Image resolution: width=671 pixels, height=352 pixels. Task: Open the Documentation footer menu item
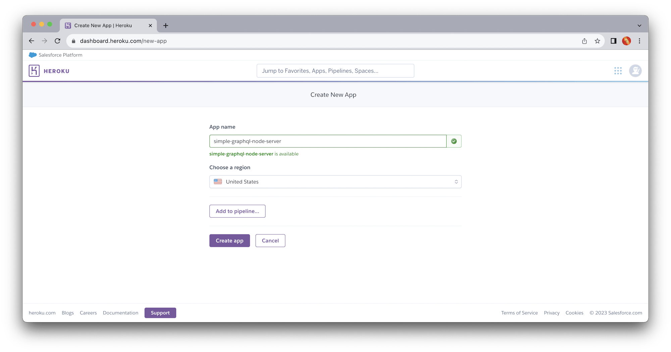coord(120,313)
